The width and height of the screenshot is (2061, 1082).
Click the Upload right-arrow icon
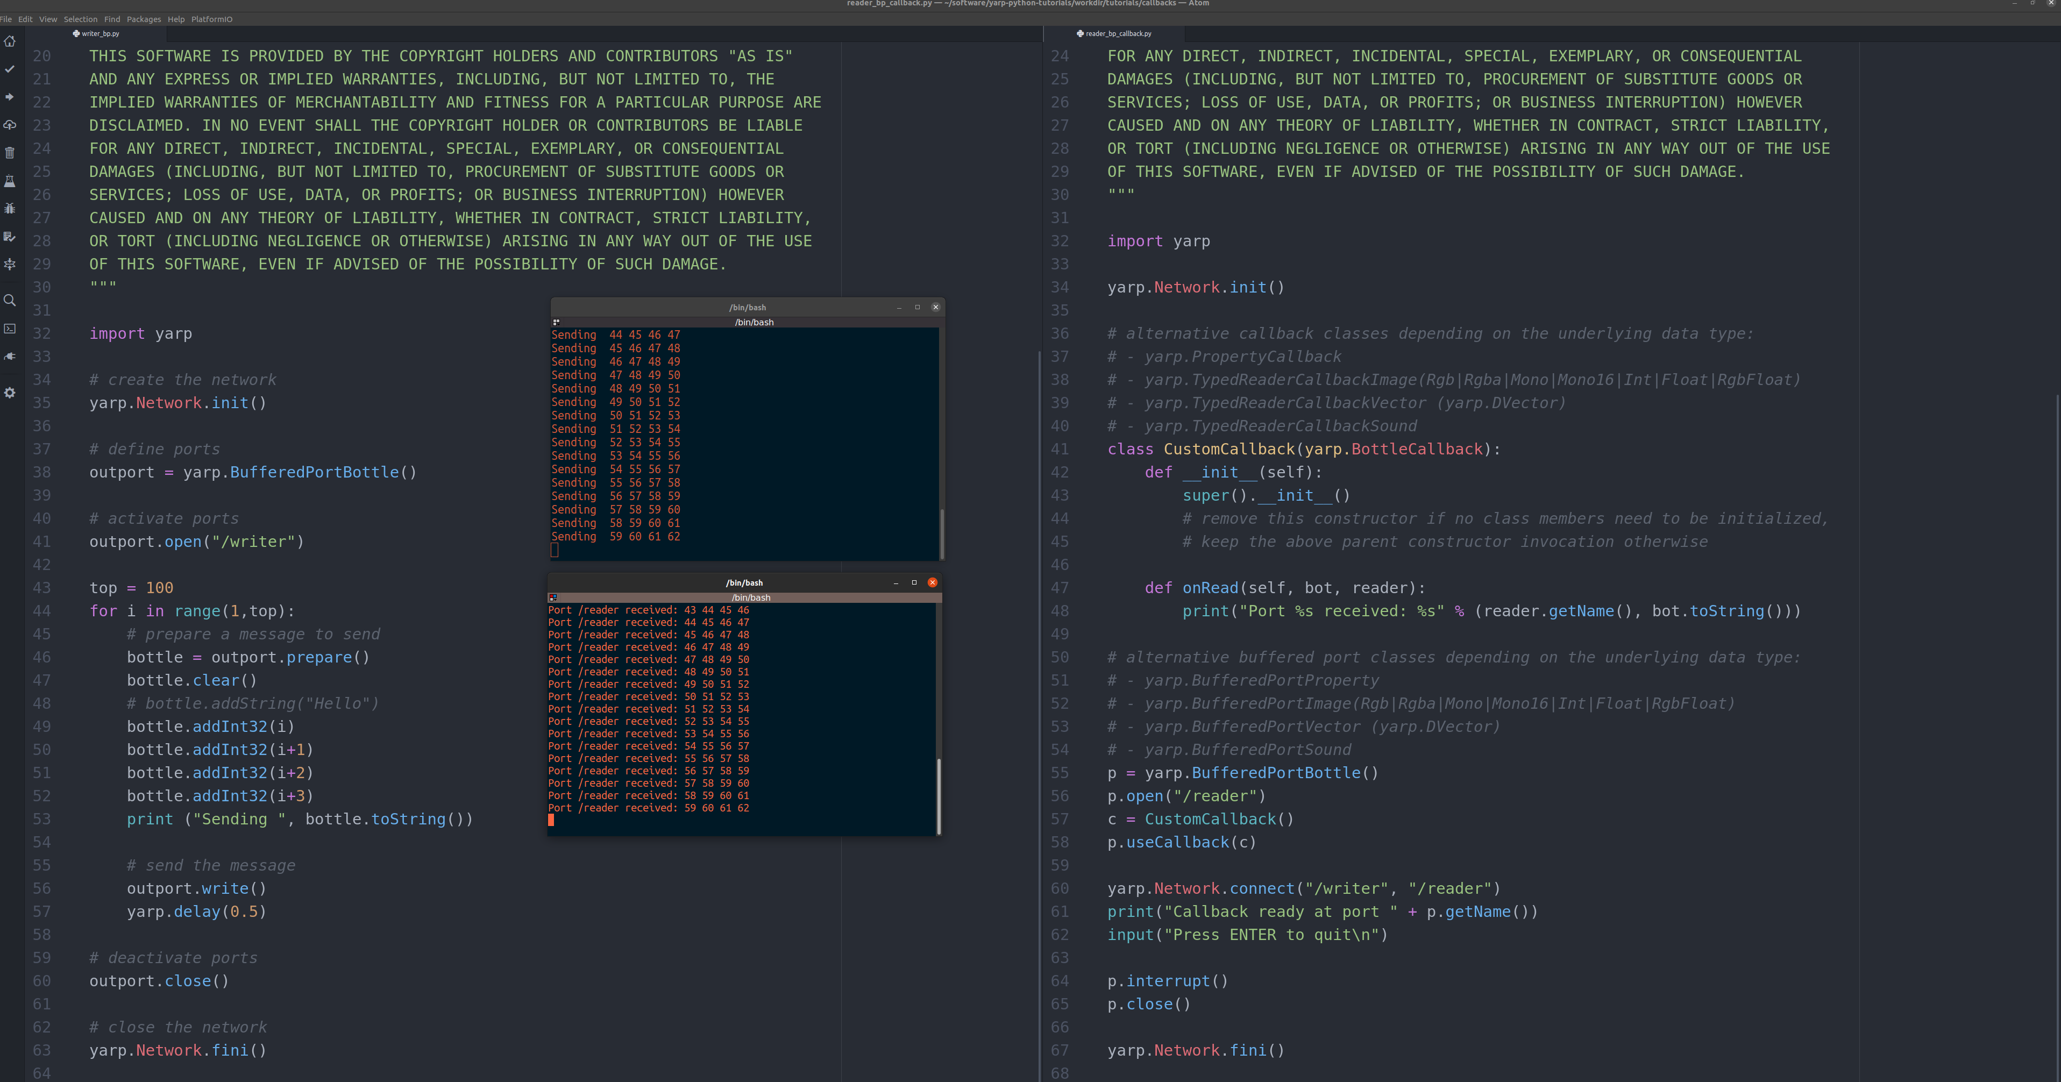pyautogui.click(x=10, y=97)
